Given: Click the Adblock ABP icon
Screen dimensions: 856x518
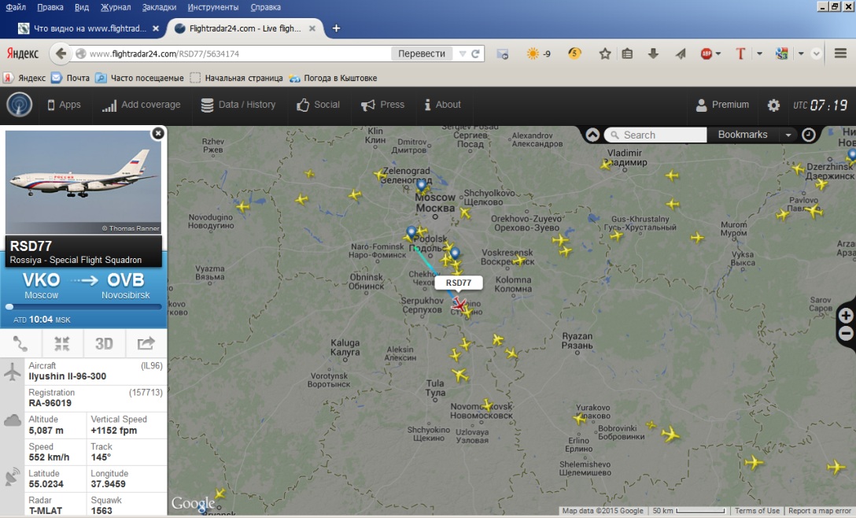Looking at the screenshot, I should 707,54.
